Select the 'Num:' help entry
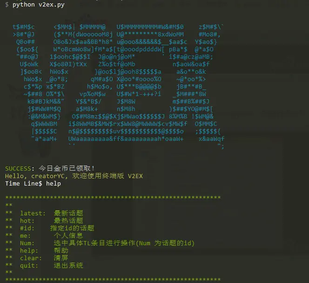309x283 pixels. coord(27,243)
